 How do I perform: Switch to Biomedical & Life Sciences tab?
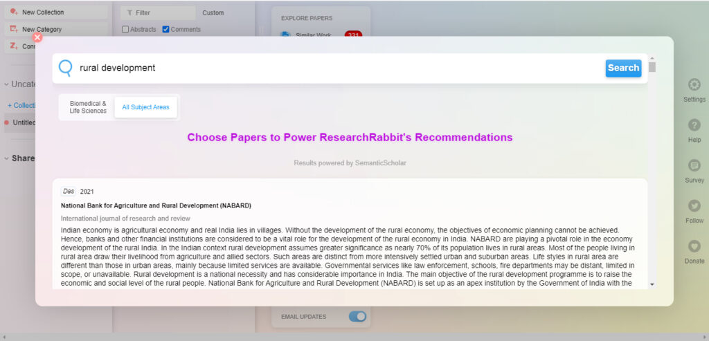88,107
